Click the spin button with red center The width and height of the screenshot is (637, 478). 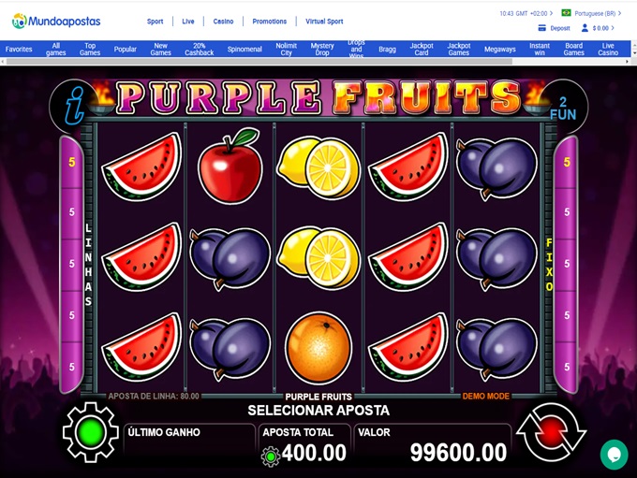pyautogui.click(x=551, y=433)
